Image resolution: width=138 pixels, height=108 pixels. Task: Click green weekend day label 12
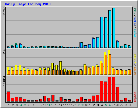click(x=53, y=105)
